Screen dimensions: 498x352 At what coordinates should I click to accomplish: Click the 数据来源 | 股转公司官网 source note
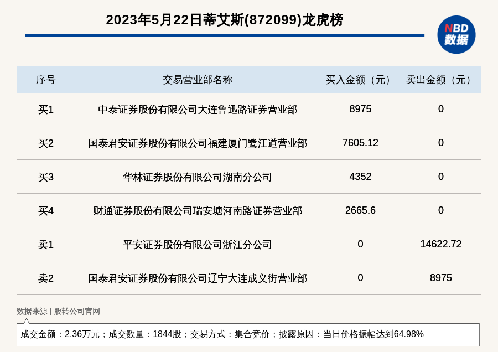[59, 312]
